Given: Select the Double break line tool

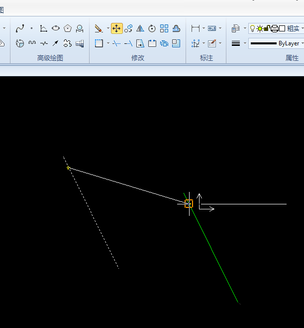Looking at the screenshot, I should point(44,43).
